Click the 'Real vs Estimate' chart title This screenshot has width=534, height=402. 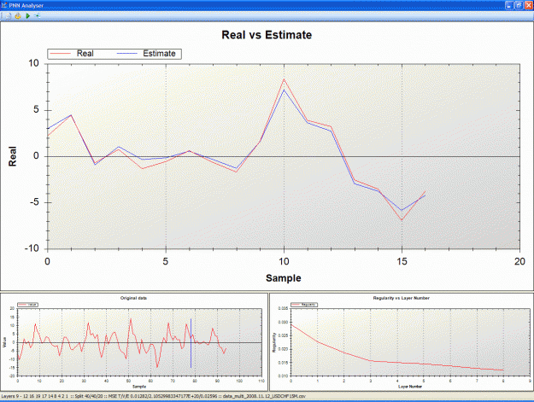pyautogui.click(x=267, y=35)
